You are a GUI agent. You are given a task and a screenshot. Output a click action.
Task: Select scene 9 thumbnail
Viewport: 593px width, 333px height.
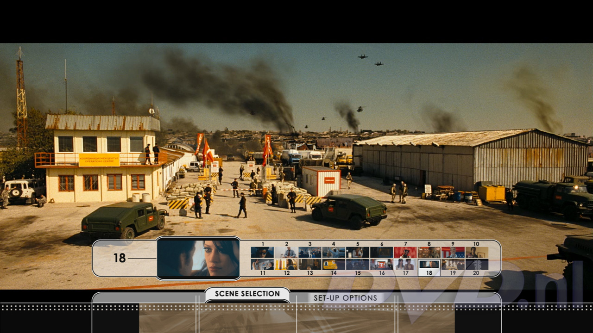click(453, 252)
